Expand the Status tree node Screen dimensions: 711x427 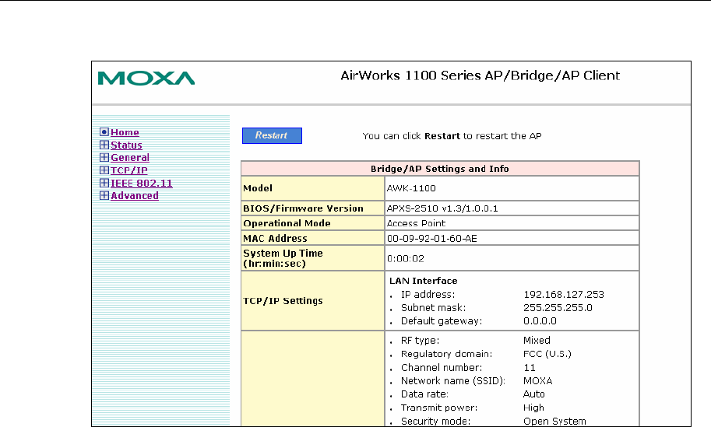pos(104,145)
